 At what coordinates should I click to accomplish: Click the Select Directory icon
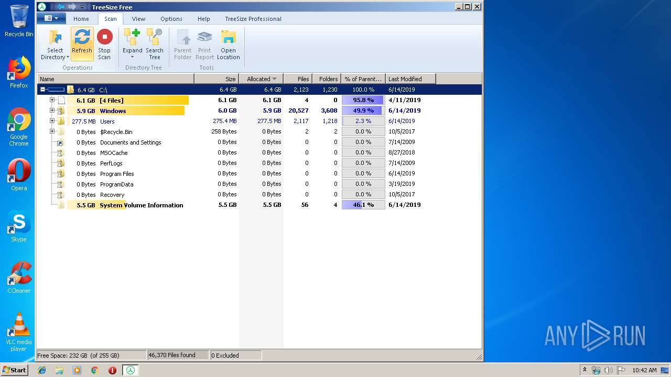tap(55, 38)
